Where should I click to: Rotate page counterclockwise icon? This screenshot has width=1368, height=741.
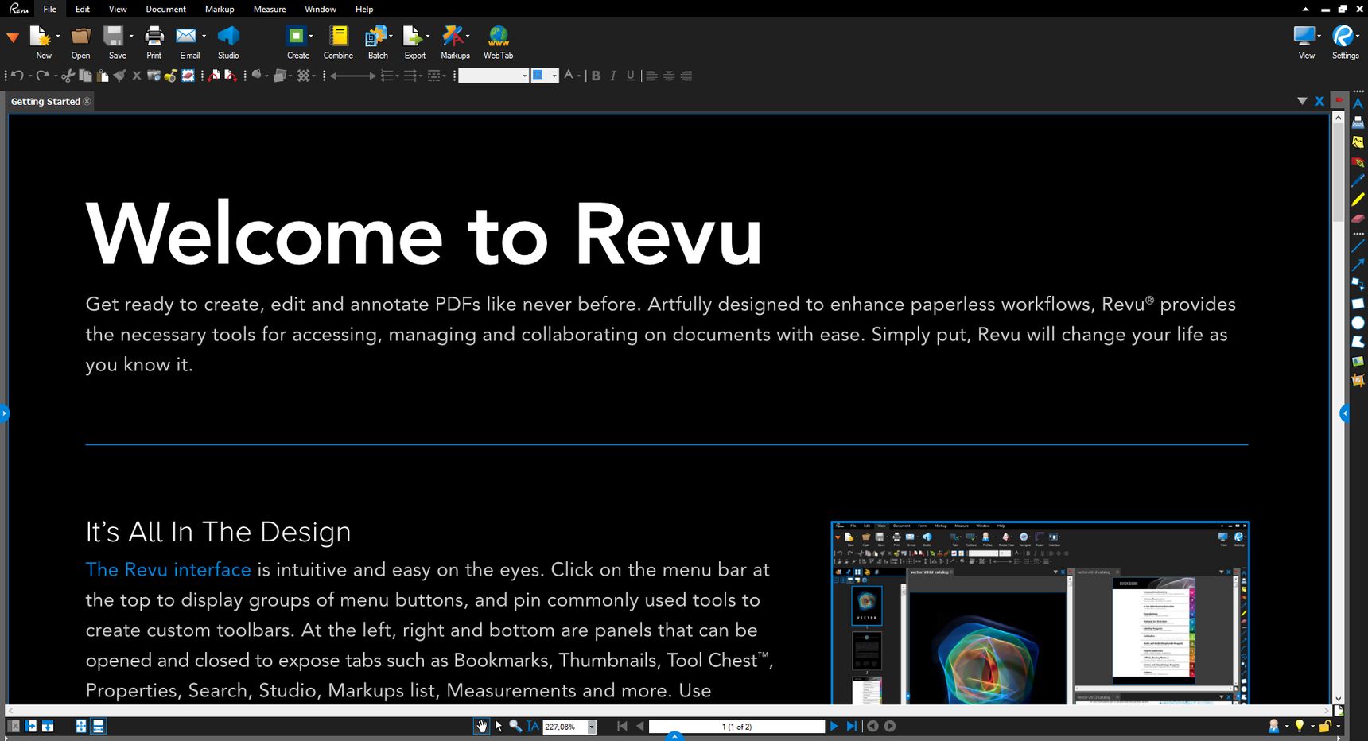214,76
